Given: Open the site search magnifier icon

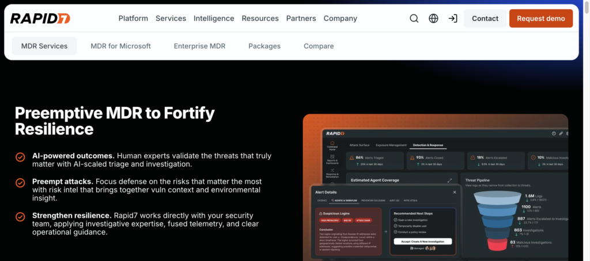Looking at the screenshot, I should (x=414, y=18).
